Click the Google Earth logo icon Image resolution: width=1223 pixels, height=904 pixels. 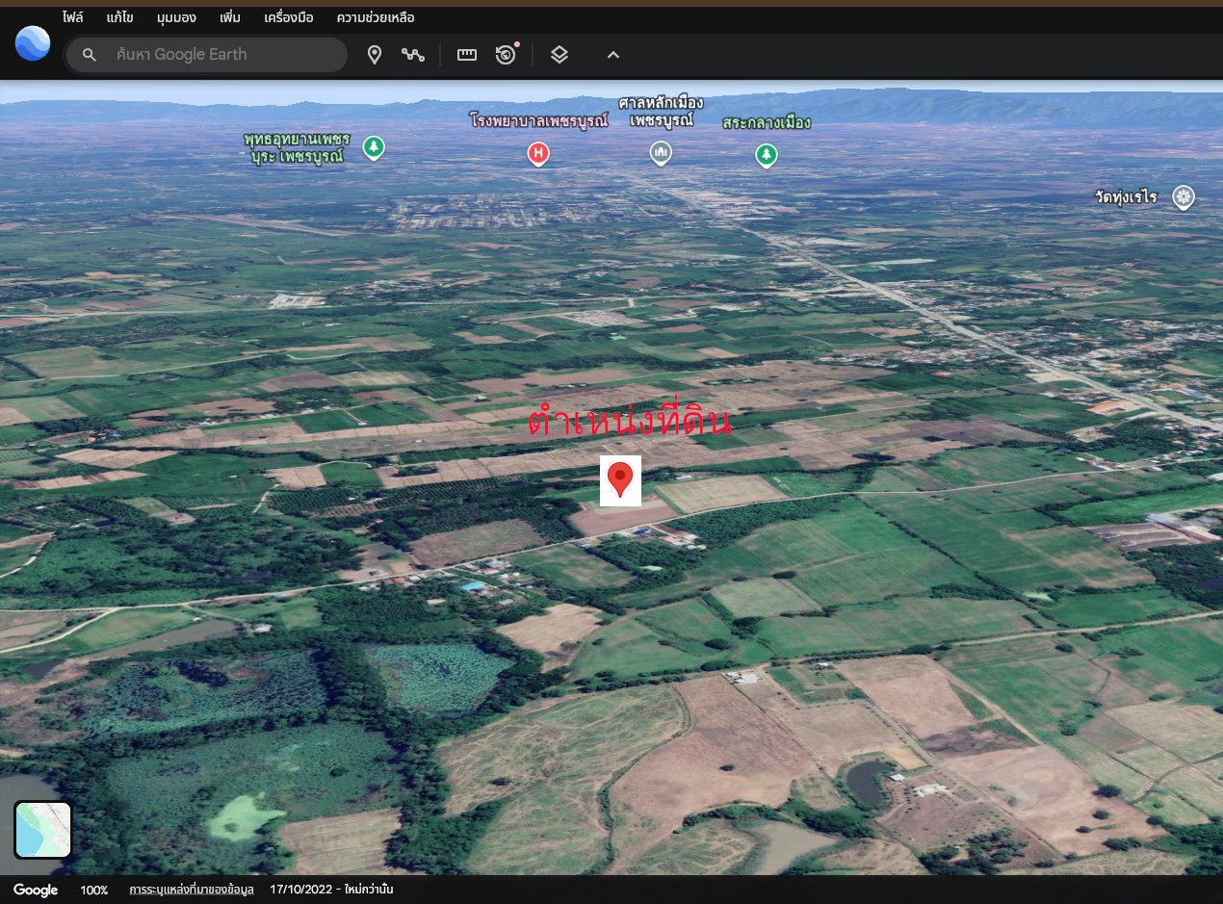[x=33, y=42]
